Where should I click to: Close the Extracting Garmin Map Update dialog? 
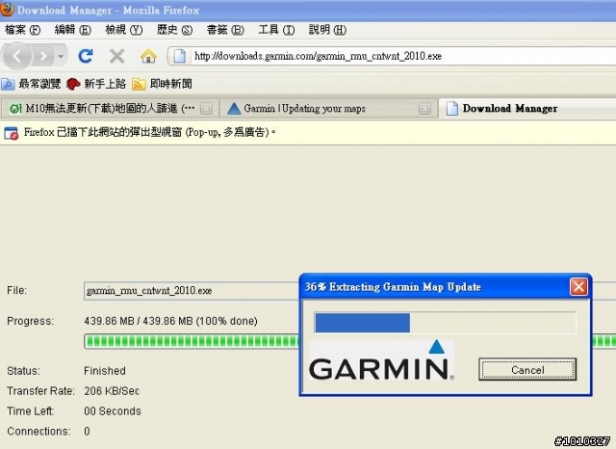[578, 286]
